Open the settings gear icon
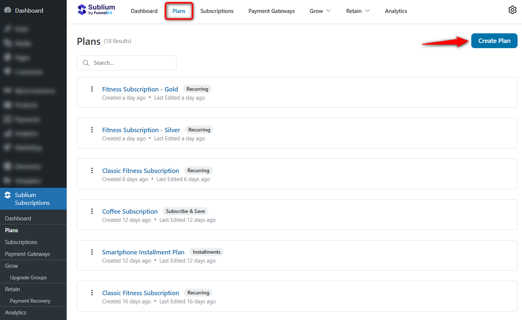 point(512,10)
